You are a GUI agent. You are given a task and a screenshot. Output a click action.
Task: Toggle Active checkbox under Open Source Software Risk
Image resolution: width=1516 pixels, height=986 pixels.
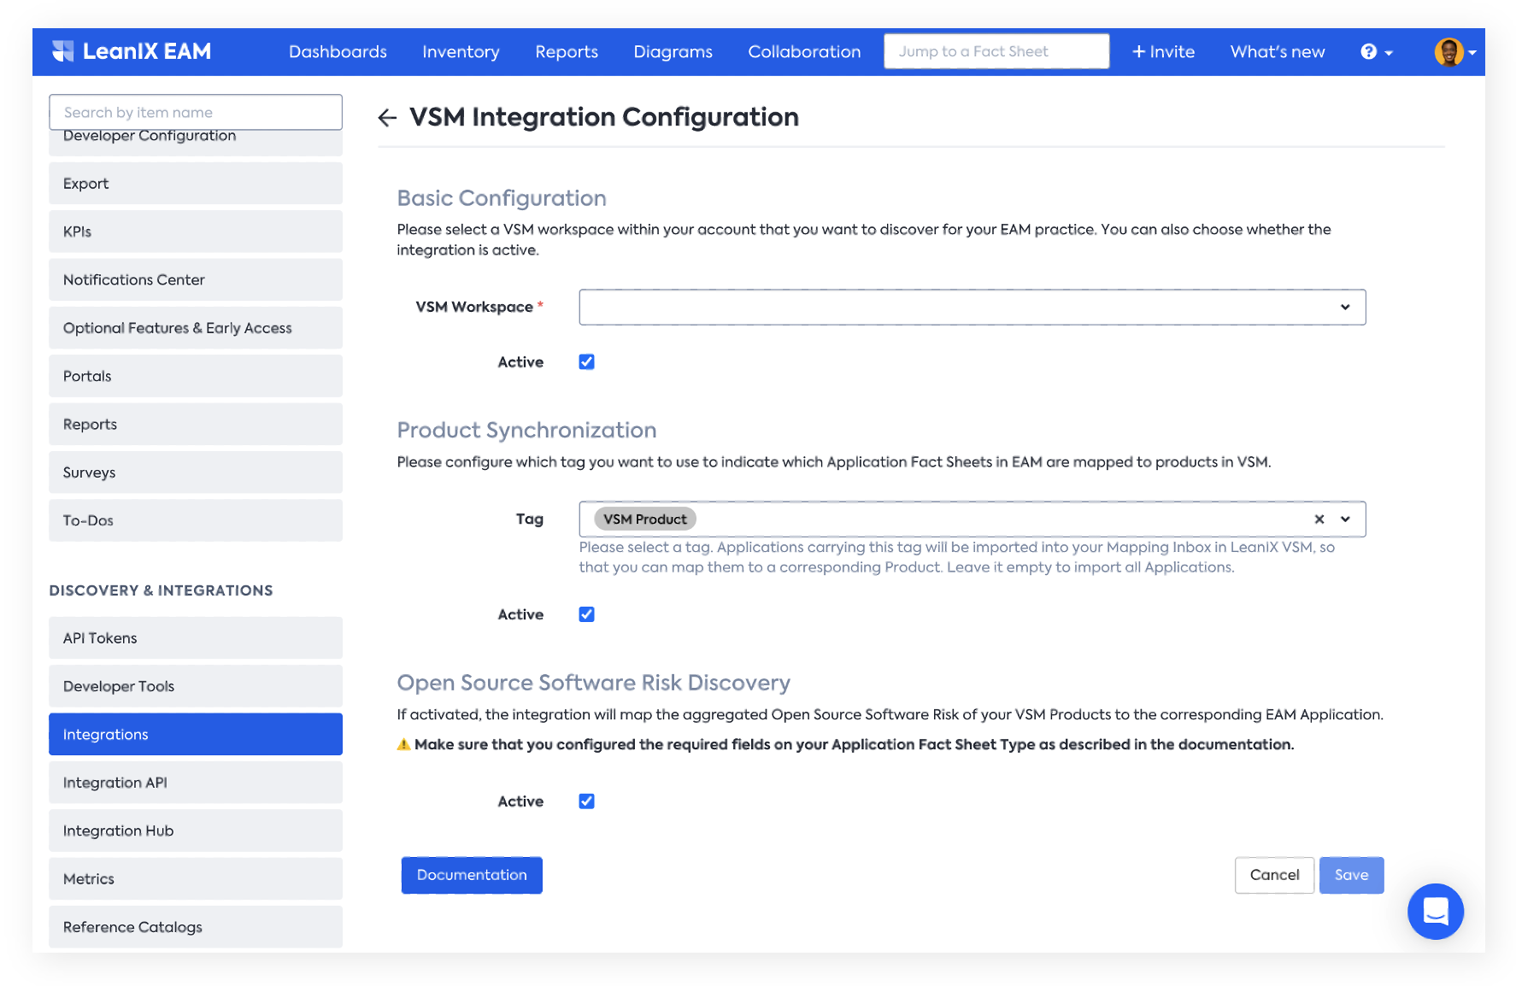[586, 801]
